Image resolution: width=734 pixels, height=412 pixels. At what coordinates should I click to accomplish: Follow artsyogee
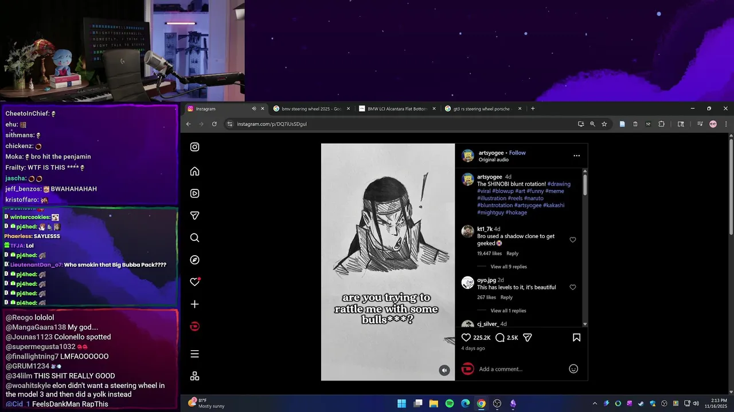(x=517, y=153)
